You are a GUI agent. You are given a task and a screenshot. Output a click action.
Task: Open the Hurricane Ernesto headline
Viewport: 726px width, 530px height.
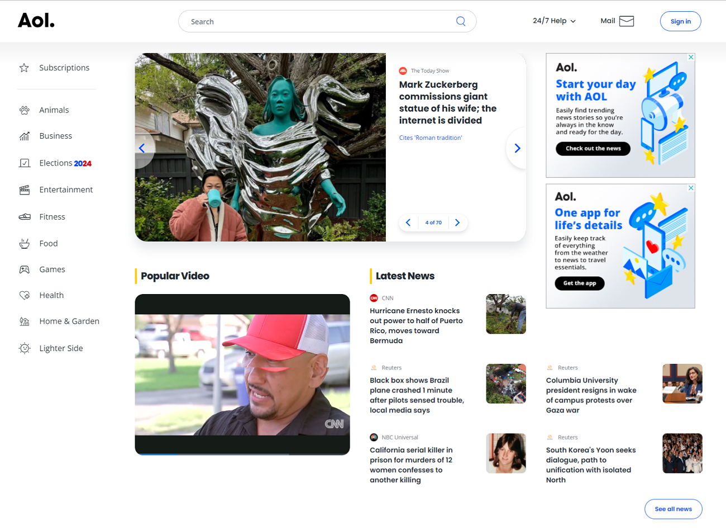coord(416,325)
